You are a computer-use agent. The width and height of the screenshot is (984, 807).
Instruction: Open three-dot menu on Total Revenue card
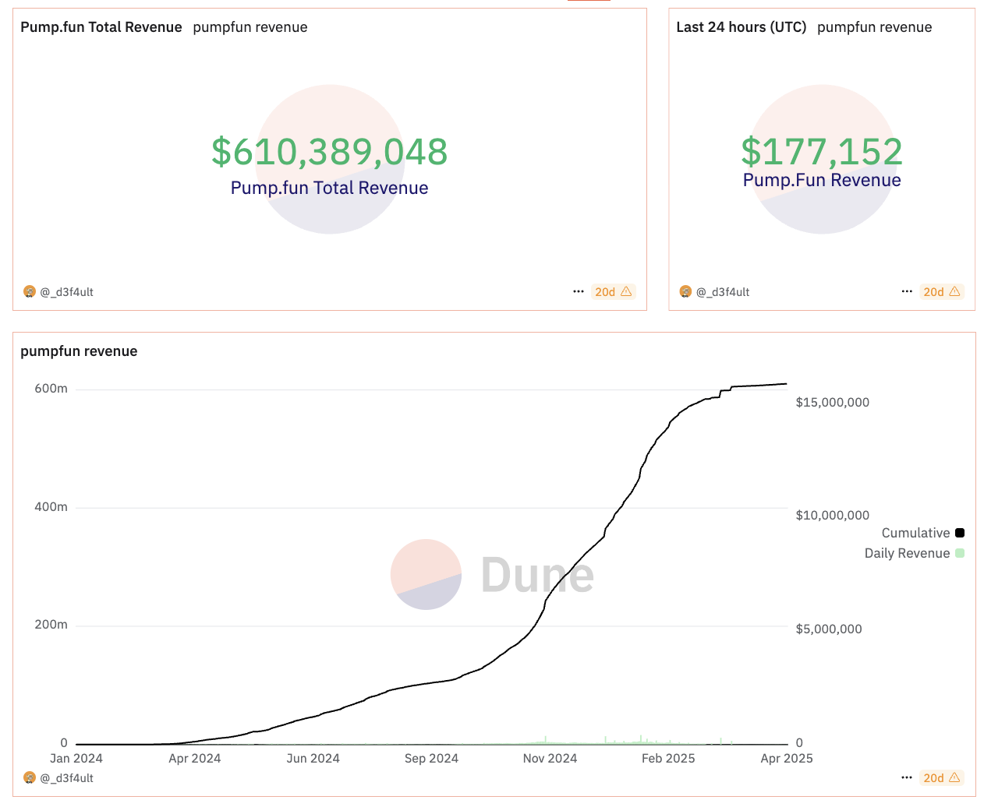pyautogui.click(x=579, y=291)
